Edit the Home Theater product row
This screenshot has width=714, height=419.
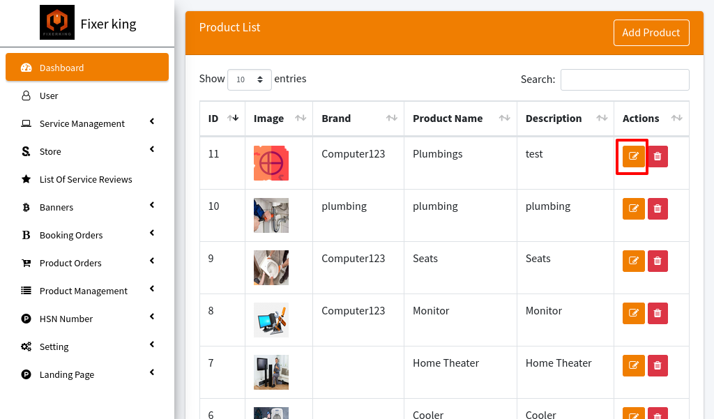tap(633, 366)
